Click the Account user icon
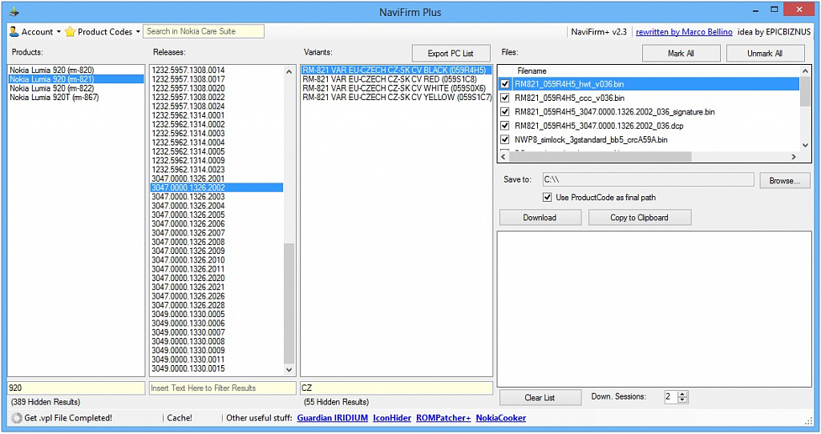 [14, 32]
